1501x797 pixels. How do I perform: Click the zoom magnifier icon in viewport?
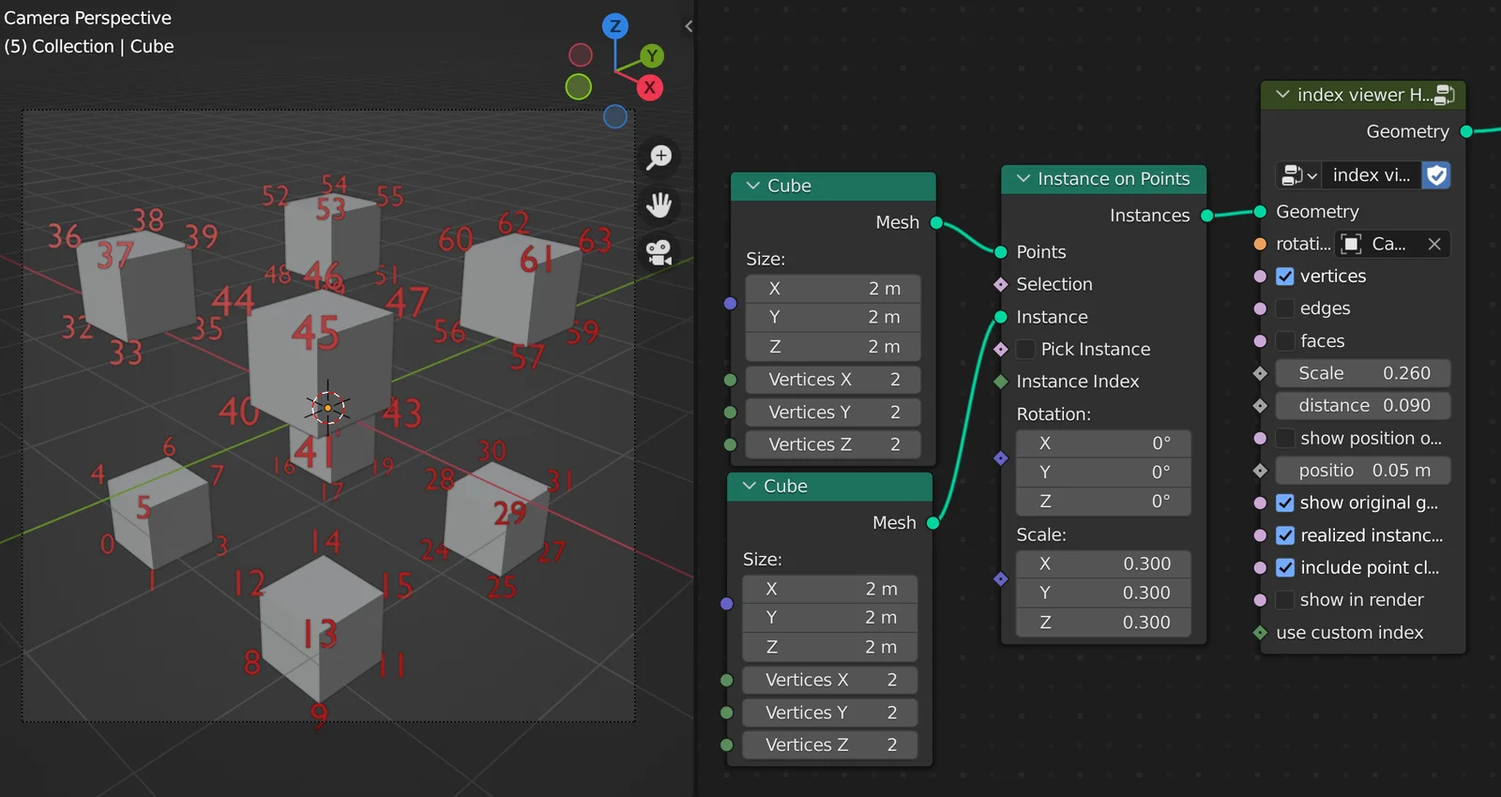(x=660, y=157)
